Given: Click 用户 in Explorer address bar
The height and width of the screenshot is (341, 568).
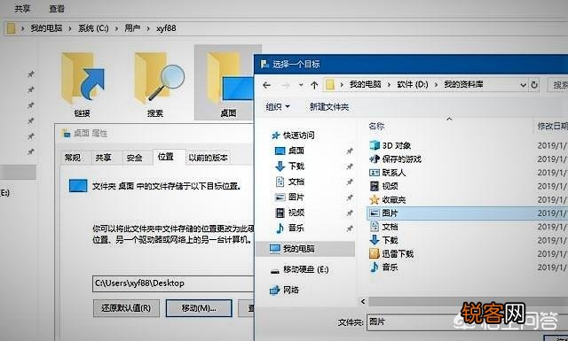Looking at the screenshot, I should click(132, 28).
